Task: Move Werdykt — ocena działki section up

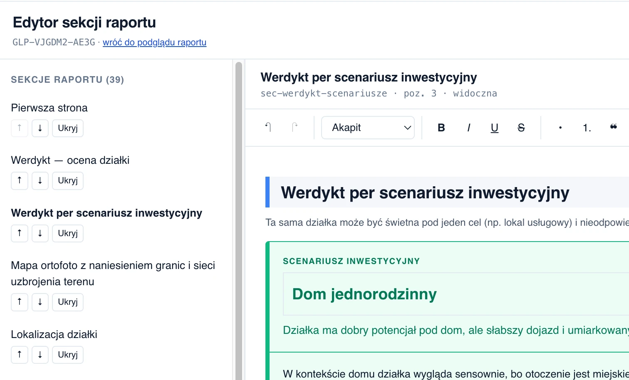Action: point(20,180)
